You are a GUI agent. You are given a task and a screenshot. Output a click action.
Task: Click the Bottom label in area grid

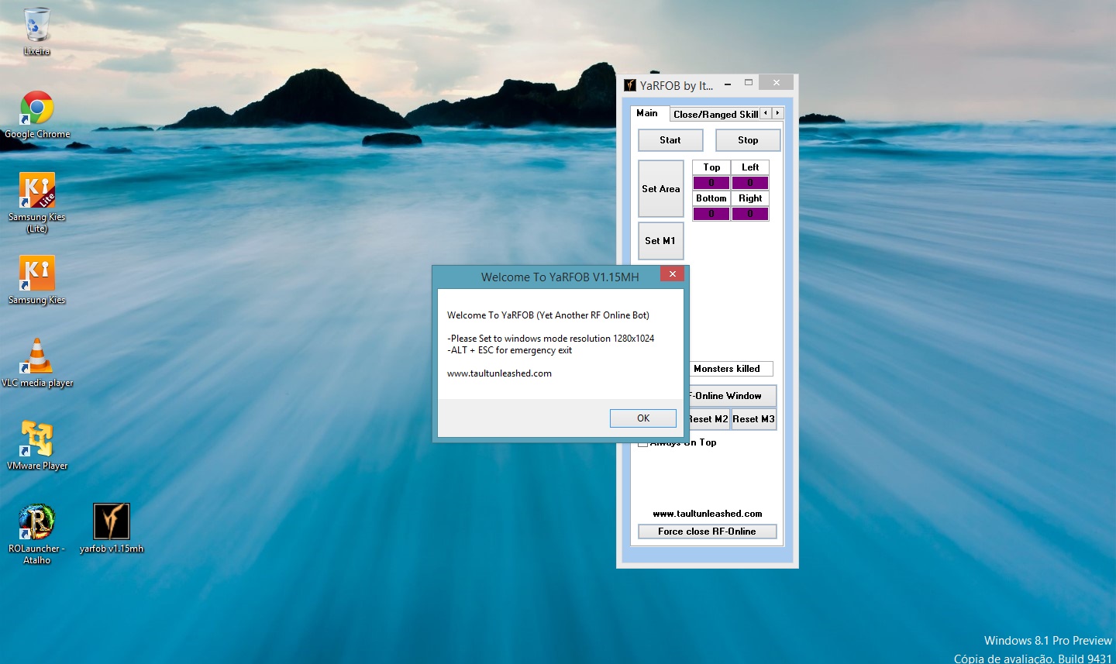[711, 198]
